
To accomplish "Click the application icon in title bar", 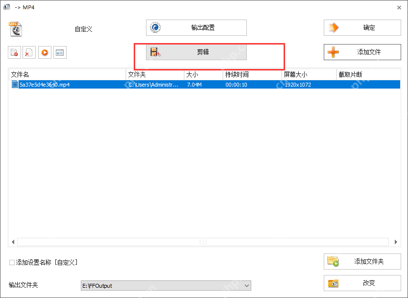I will pos(7,7).
